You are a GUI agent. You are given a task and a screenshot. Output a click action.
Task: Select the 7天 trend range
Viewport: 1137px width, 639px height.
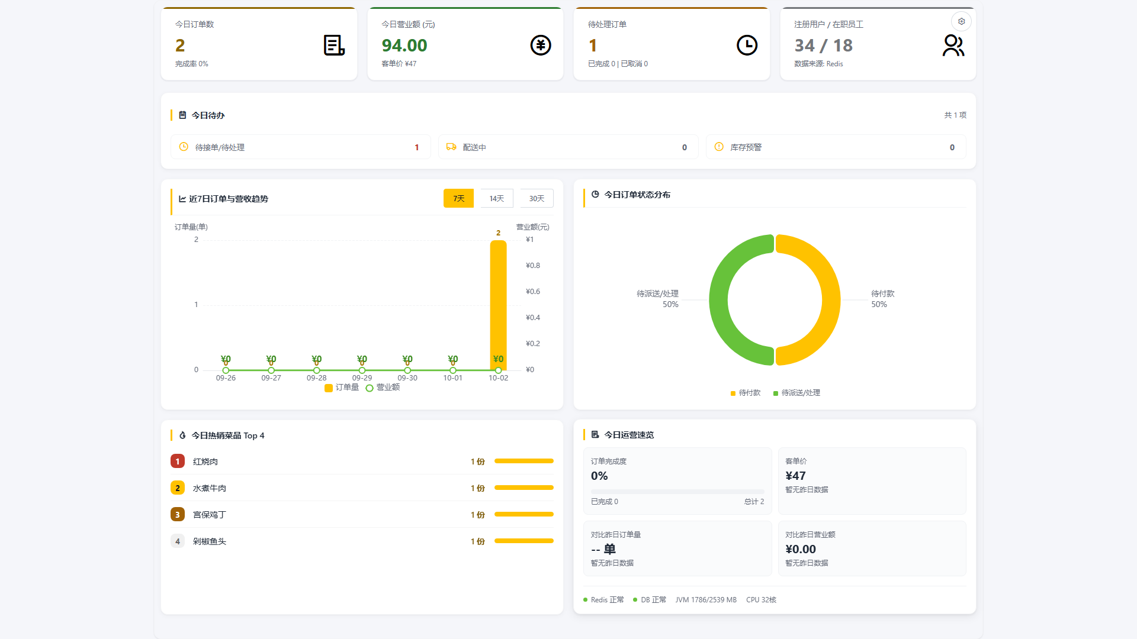coord(458,198)
